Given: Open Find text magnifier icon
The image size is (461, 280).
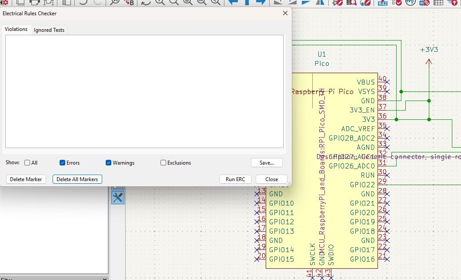Looking at the screenshot, I should [x=115, y=2].
